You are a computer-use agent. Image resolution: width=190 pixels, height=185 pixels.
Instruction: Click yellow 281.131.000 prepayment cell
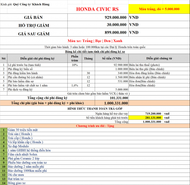(x=145, y=118)
